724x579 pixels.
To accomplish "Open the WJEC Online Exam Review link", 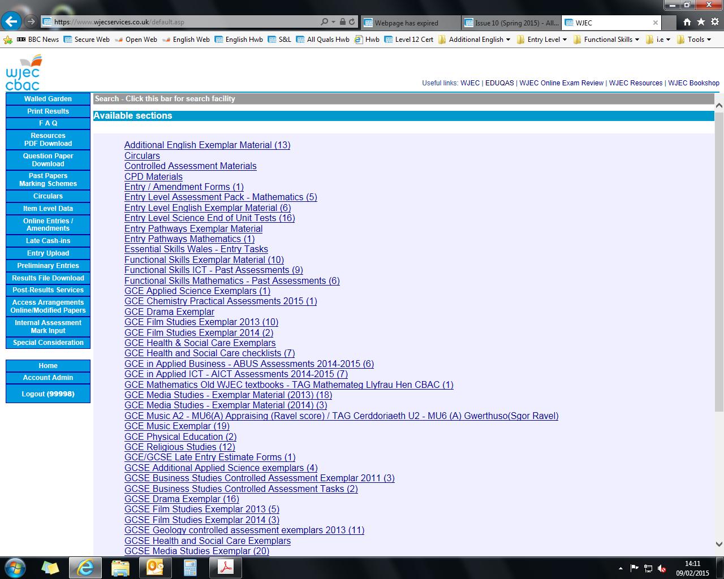I will 561,83.
